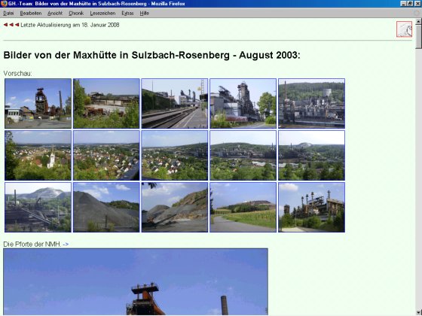The height and width of the screenshot is (316, 422).
Task: Open thumbnail of town with white church tower
Action: [38, 155]
